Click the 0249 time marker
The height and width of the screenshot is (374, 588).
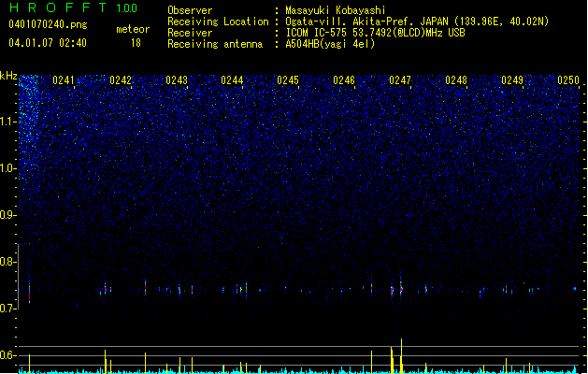[x=512, y=80]
